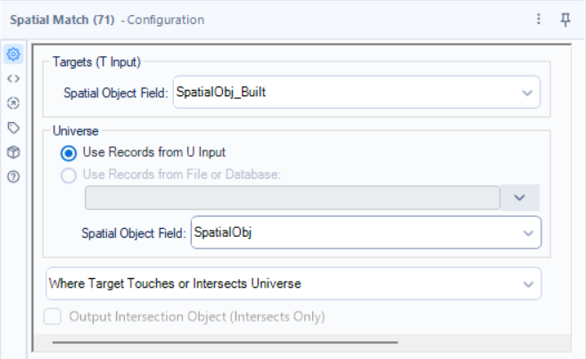Expand Universe Spatial Object Field dropdown

coord(527,233)
